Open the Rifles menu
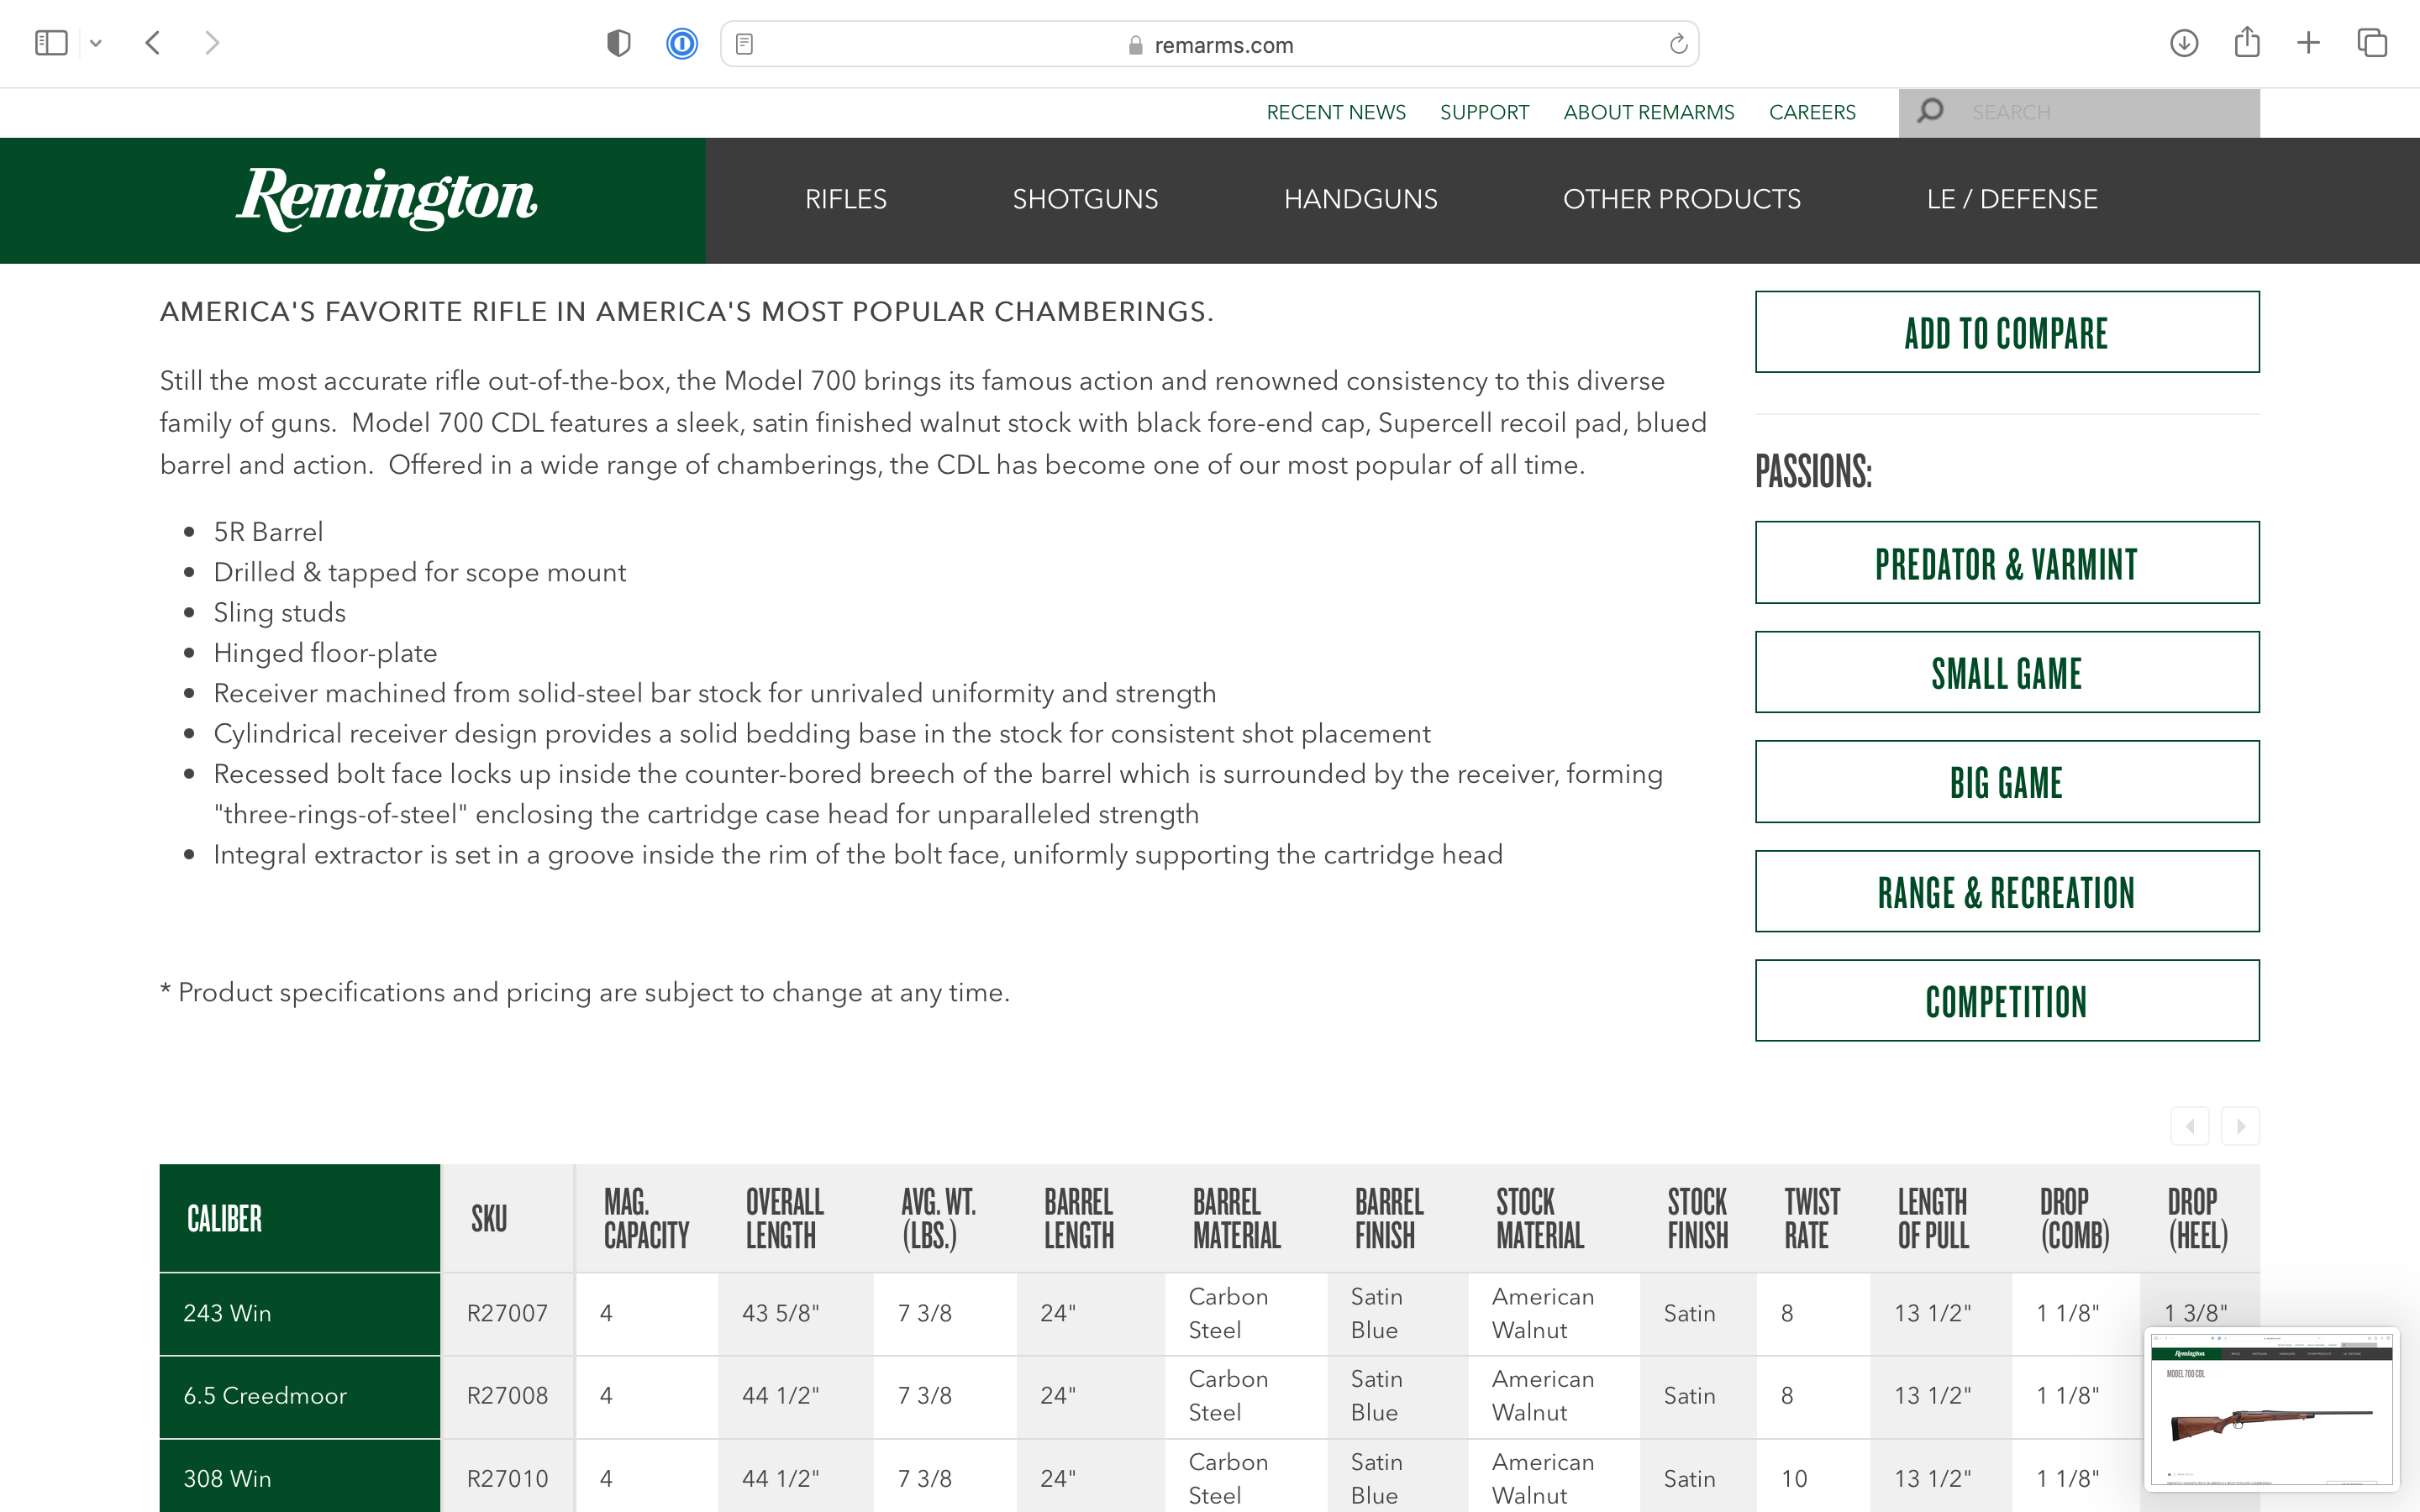The image size is (2420, 1512). (846, 199)
